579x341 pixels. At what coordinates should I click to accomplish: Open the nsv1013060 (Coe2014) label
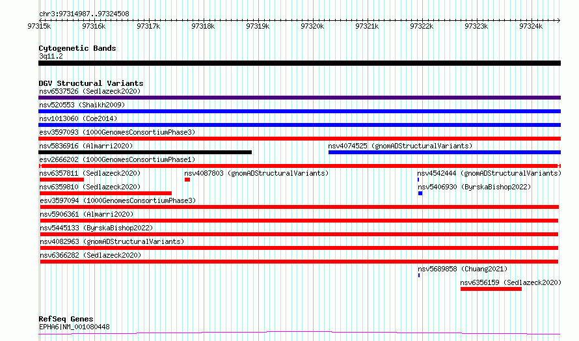point(78,118)
